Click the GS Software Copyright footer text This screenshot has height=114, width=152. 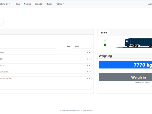point(76,111)
